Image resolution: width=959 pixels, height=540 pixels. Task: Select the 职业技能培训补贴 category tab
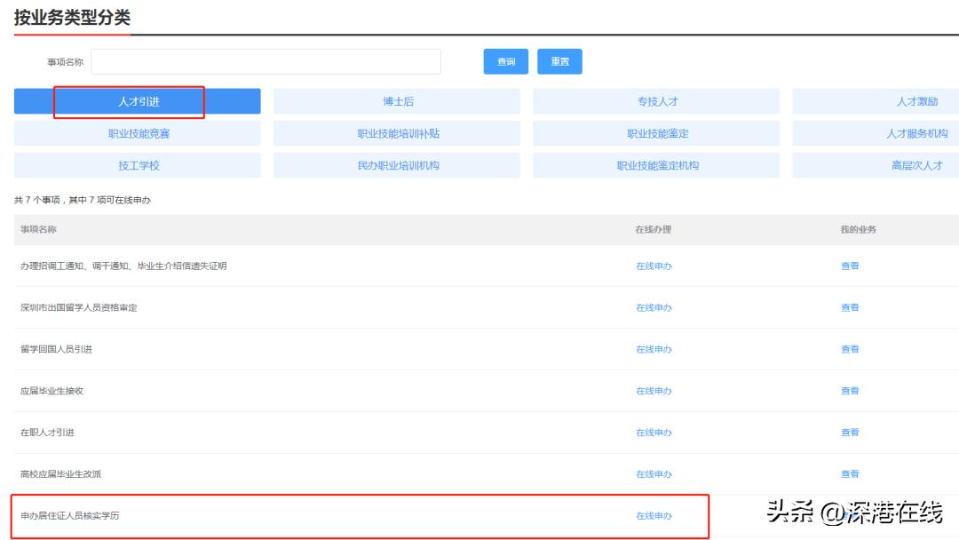pyautogui.click(x=397, y=133)
